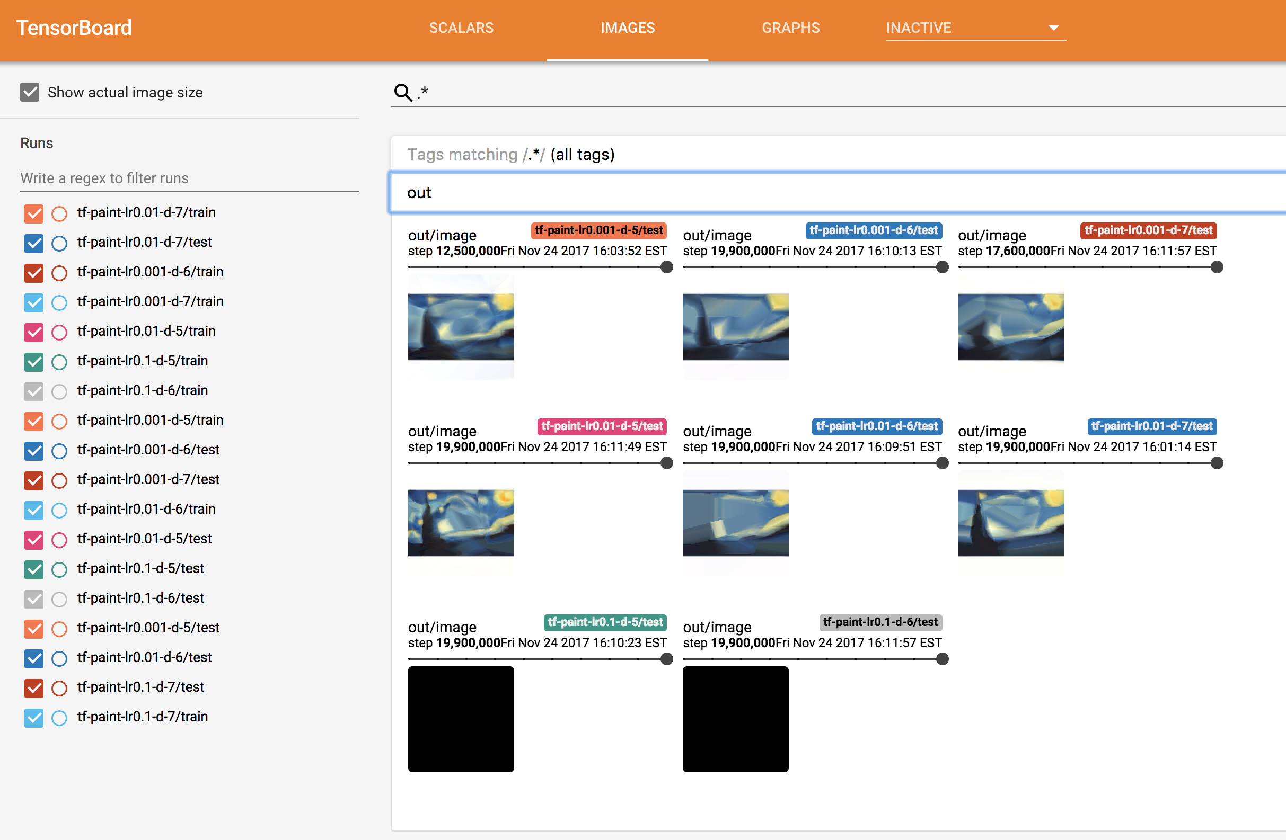
Task: Click step slider handle for tf-paint-lr0.001-d-5/test
Action: [667, 267]
